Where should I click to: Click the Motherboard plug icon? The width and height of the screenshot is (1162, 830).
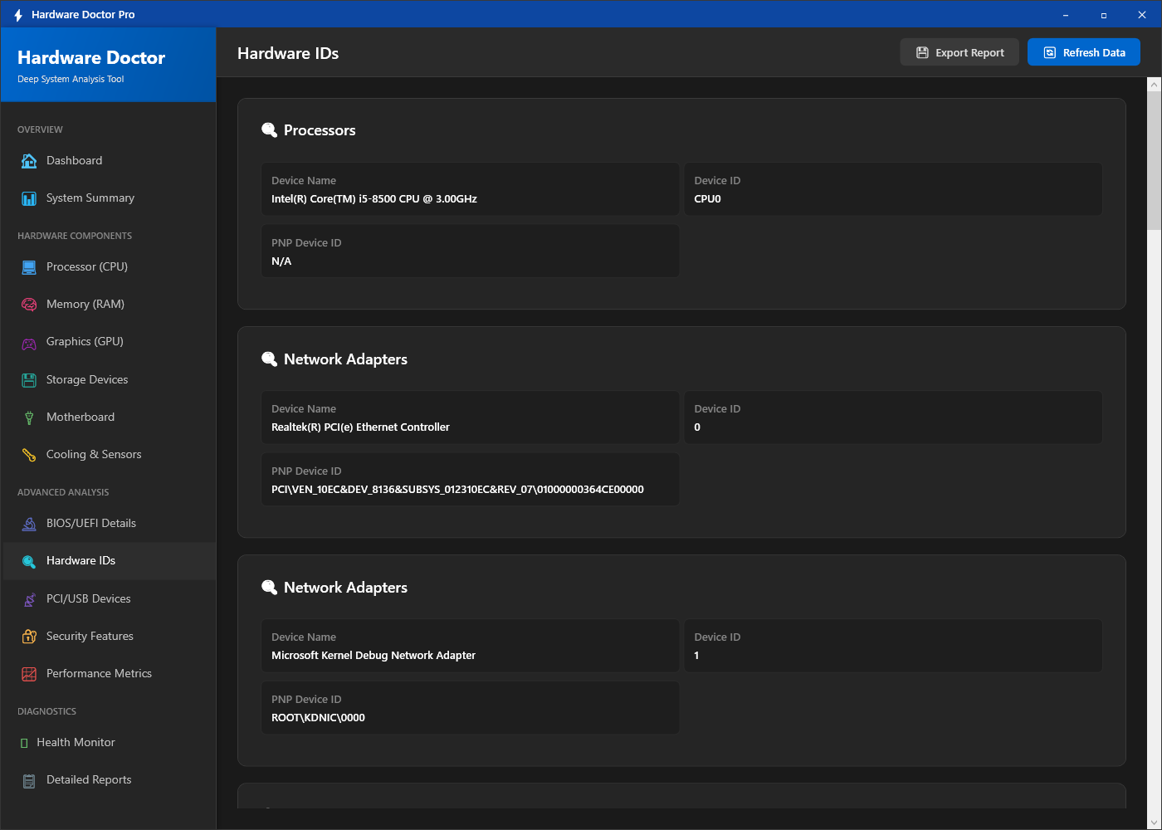pyautogui.click(x=29, y=417)
